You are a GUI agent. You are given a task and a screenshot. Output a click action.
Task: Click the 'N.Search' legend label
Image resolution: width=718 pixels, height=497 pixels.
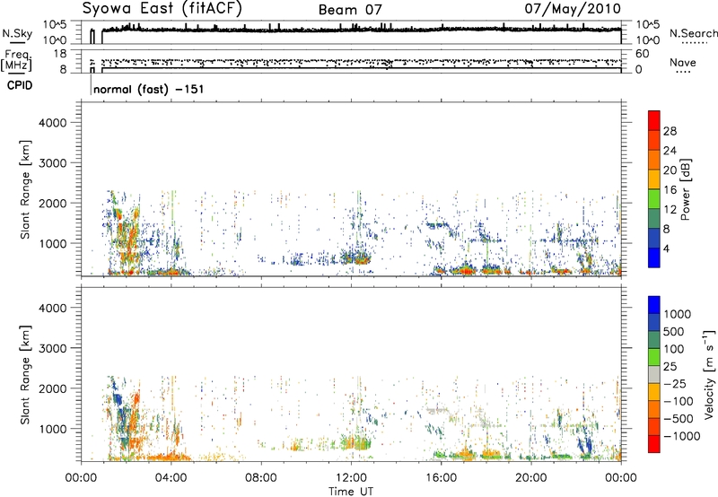coord(693,33)
